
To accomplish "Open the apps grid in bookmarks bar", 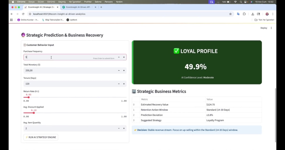I will 11,20.
